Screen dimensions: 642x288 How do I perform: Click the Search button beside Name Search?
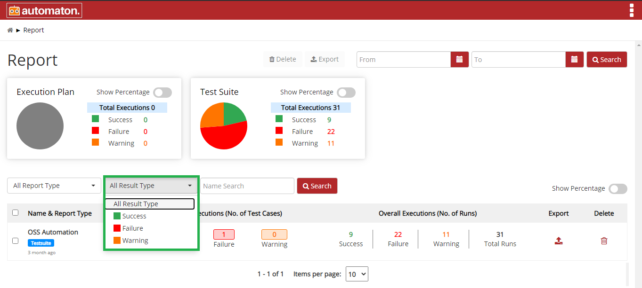click(317, 186)
